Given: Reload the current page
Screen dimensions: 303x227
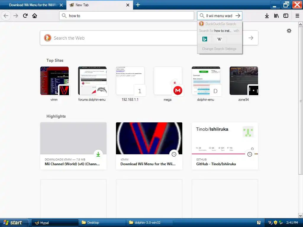Looking at the screenshot, I should click(x=25, y=16).
